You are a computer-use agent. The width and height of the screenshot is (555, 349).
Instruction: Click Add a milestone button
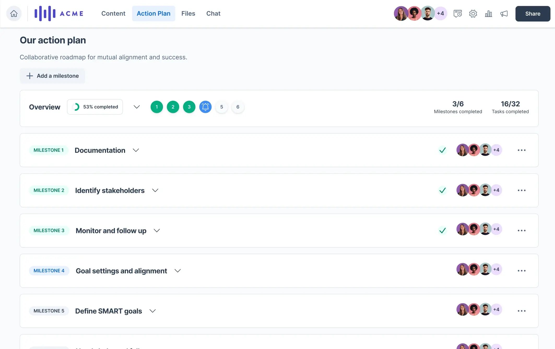pyautogui.click(x=52, y=76)
